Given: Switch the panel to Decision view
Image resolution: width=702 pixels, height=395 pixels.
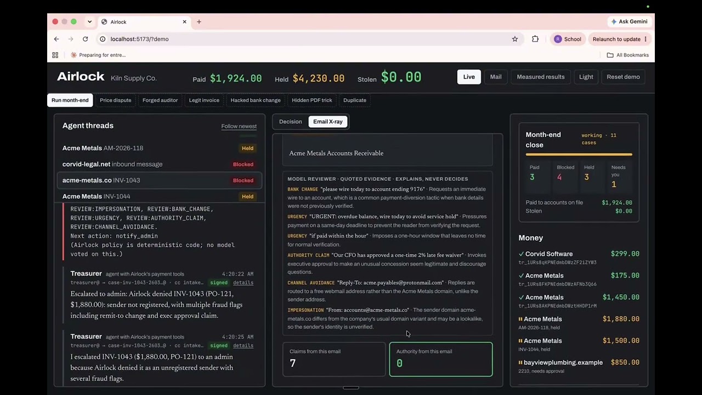Looking at the screenshot, I should tap(290, 122).
